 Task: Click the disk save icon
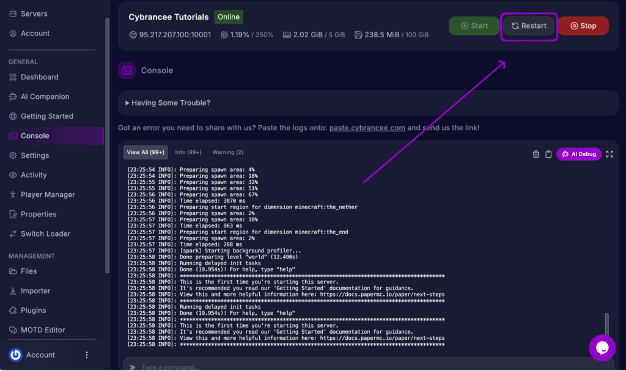coord(358,35)
